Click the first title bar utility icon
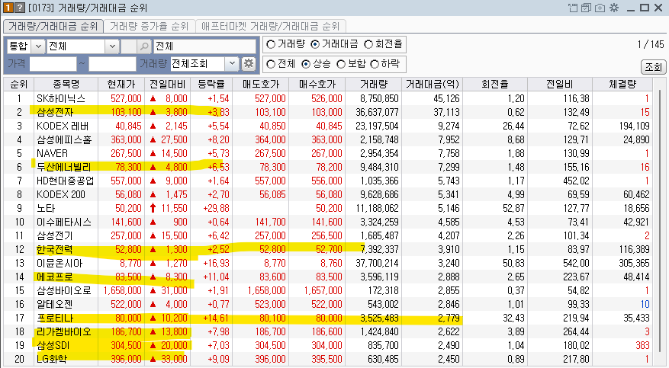Image resolution: width=669 pixels, height=368 pixels. pos(573,8)
